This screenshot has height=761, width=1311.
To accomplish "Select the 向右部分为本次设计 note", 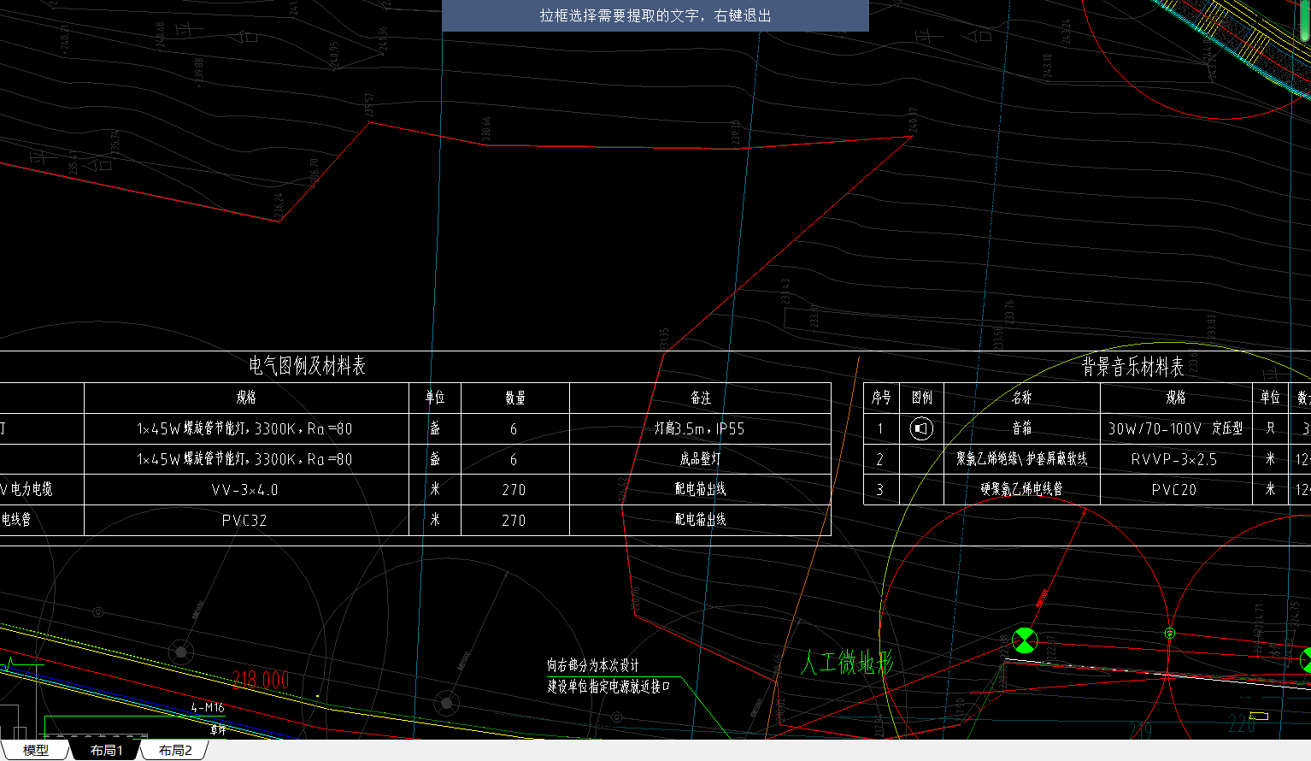I will coord(593,665).
